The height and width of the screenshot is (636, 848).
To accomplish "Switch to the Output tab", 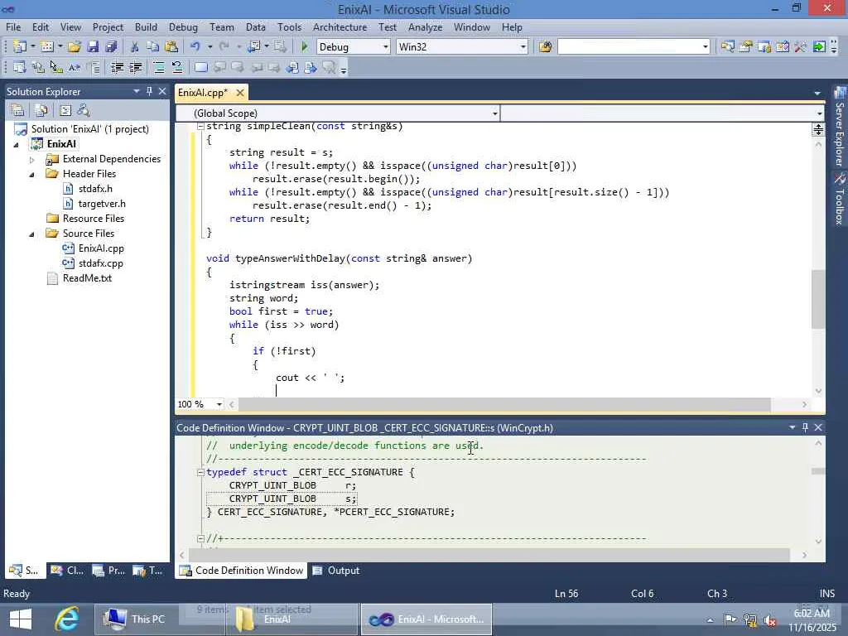I will (x=336, y=571).
